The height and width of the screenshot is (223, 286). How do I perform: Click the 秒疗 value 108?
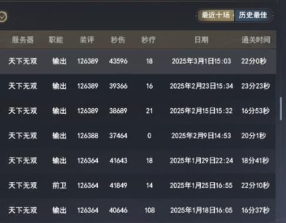tap(149, 211)
